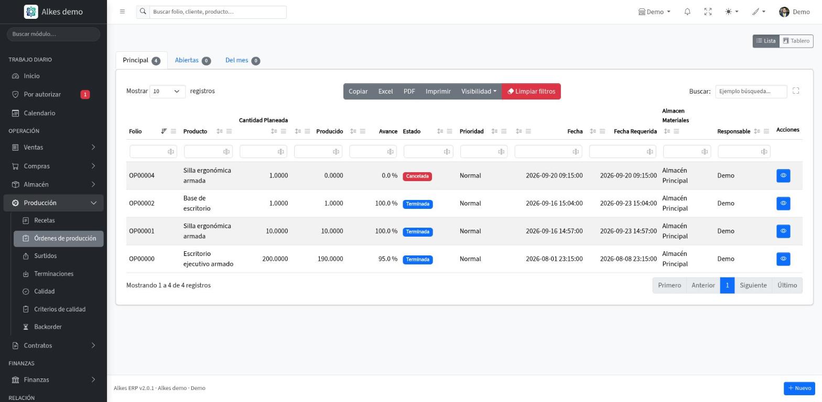Select the Principal tab
Viewport: 822px width, 402px height.
pos(142,60)
